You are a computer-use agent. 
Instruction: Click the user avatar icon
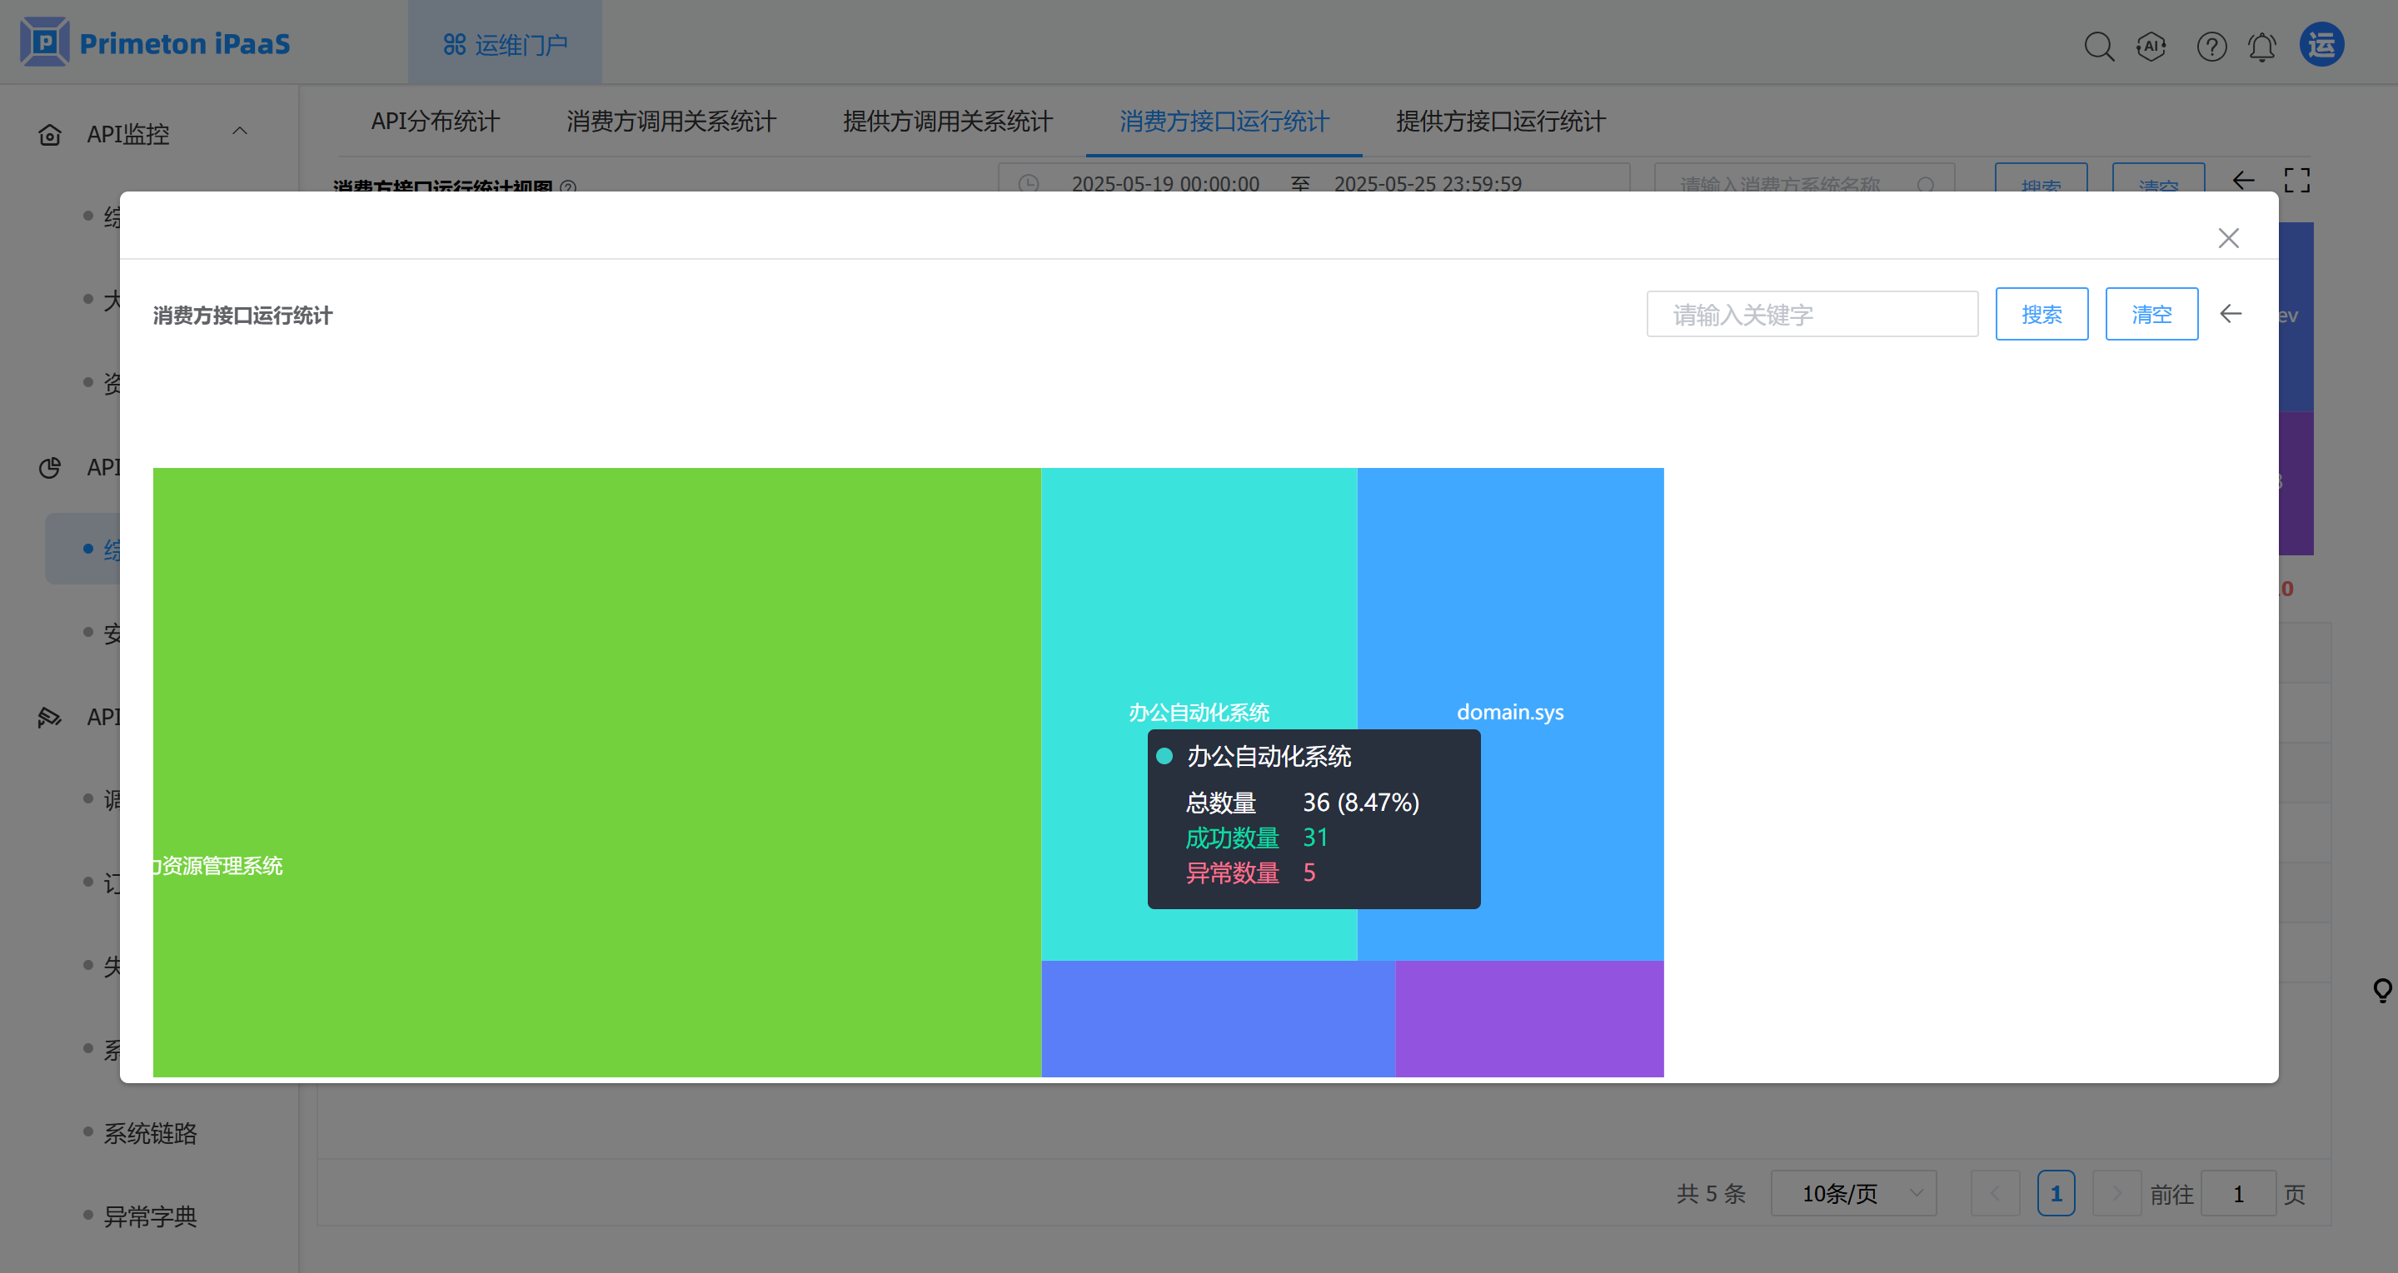point(2321,45)
